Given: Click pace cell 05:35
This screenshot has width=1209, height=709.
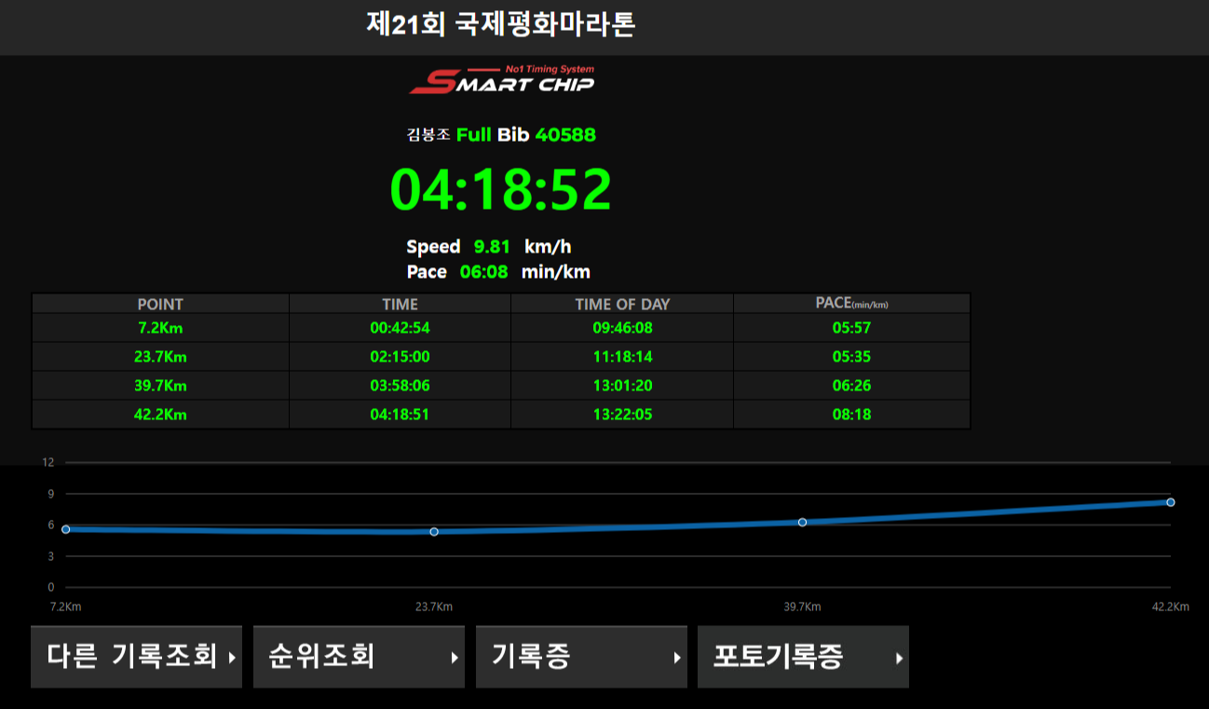Looking at the screenshot, I should pyautogui.click(x=852, y=357).
